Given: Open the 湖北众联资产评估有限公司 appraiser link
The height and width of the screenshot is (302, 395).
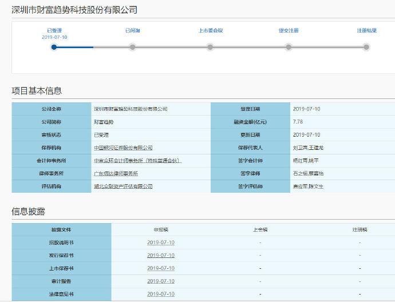Looking at the screenshot, I should (123, 186).
